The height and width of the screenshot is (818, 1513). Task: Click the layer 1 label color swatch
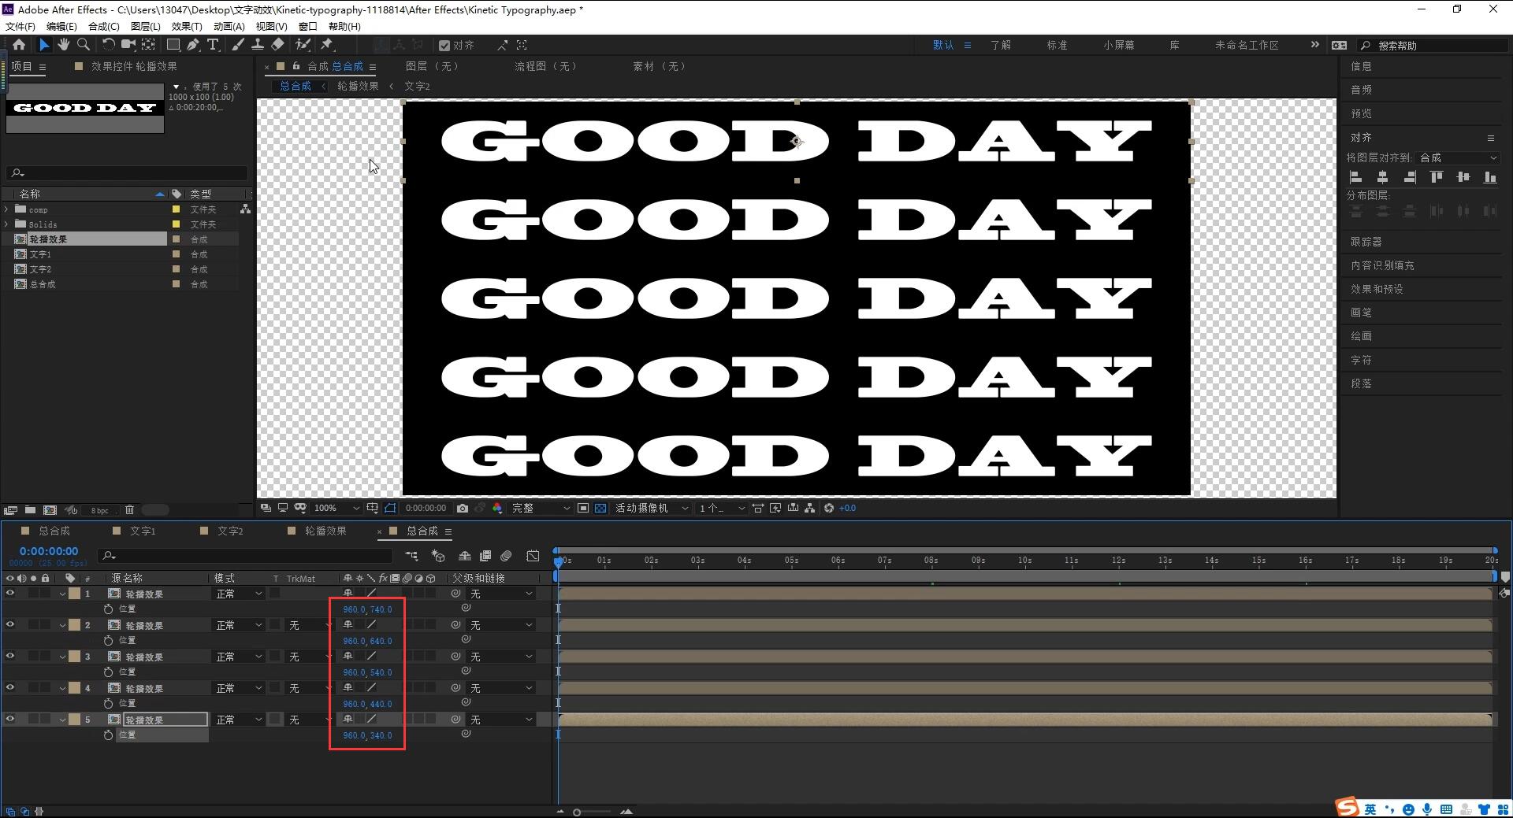point(74,594)
